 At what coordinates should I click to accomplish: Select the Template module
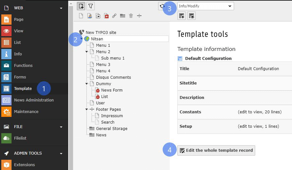pyautogui.click(x=23, y=89)
